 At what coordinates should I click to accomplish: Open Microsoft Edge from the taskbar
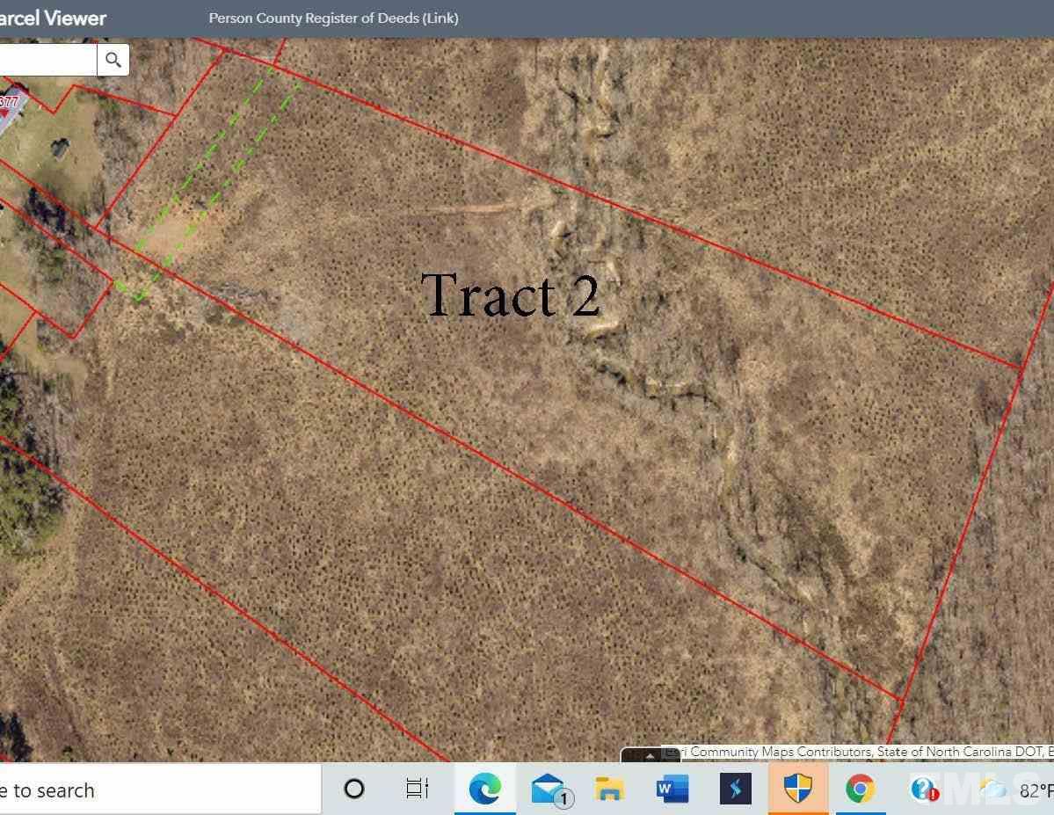point(484,789)
